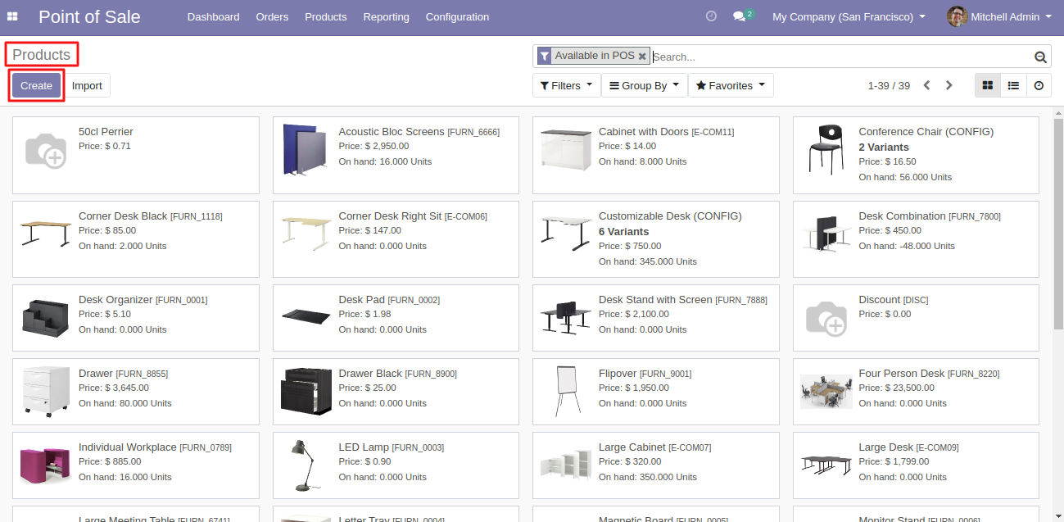Open the Configuration menu
1064x522 pixels.
pyautogui.click(x=457, y=16)
